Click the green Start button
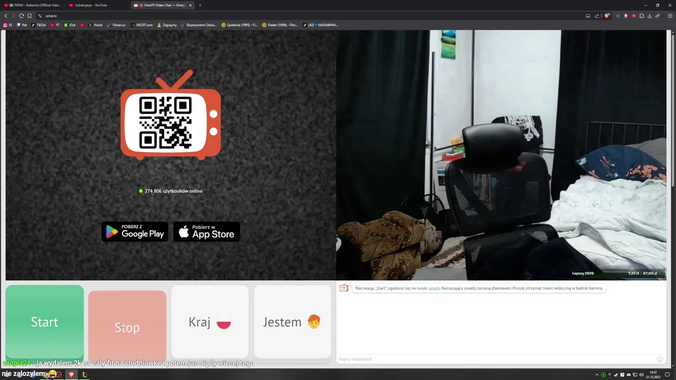Screen dimensions: 676x380 pyautogui.click(x=44, y=322)
